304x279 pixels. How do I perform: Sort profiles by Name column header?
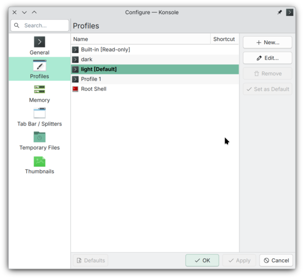(x=141, y=39)
